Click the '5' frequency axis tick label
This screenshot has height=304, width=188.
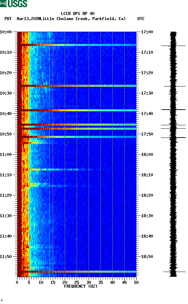click(29, 283)
